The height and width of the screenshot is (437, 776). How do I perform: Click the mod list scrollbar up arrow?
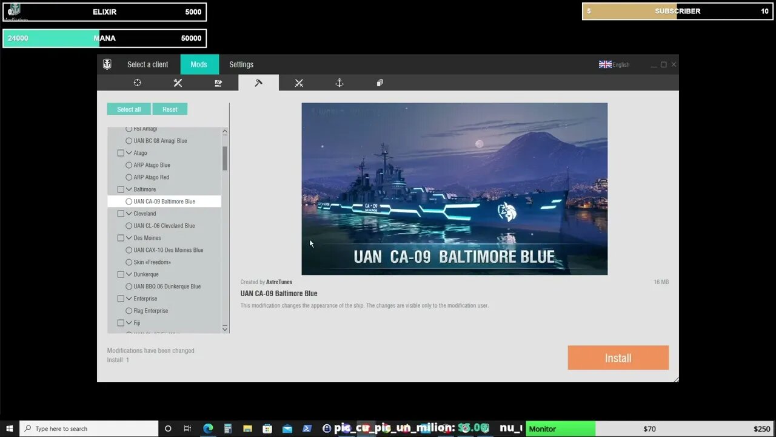(225, 131)
